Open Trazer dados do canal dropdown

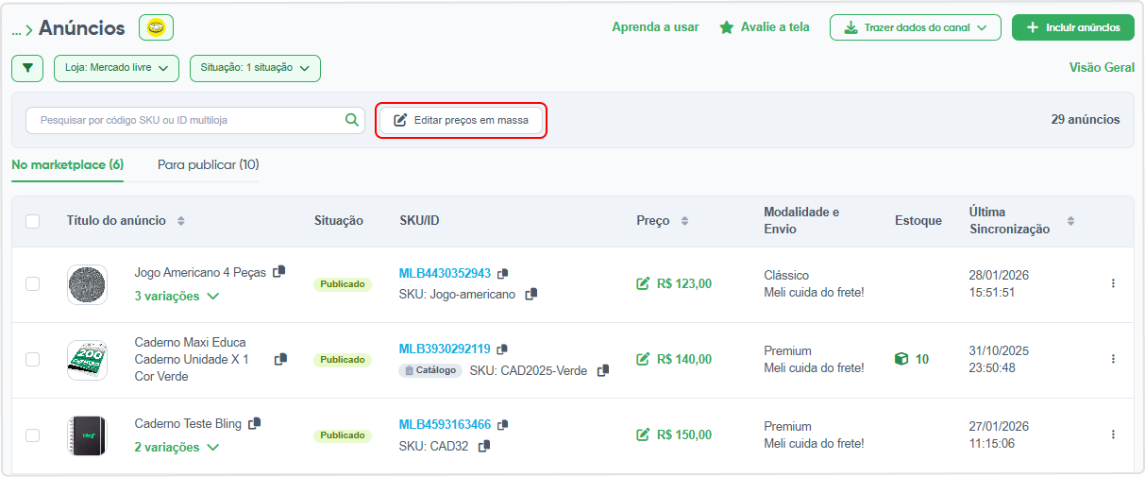(916, 27)
